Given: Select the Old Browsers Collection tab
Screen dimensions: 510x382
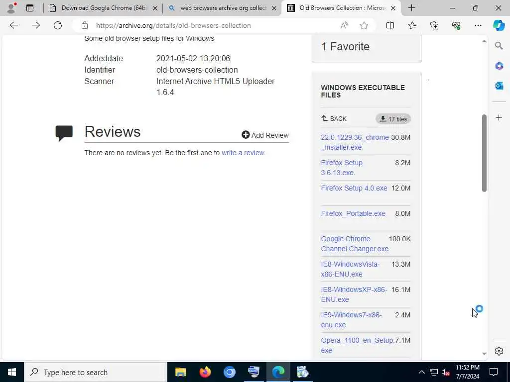Looking at the screenshot, I should click(x=342, y=8).
